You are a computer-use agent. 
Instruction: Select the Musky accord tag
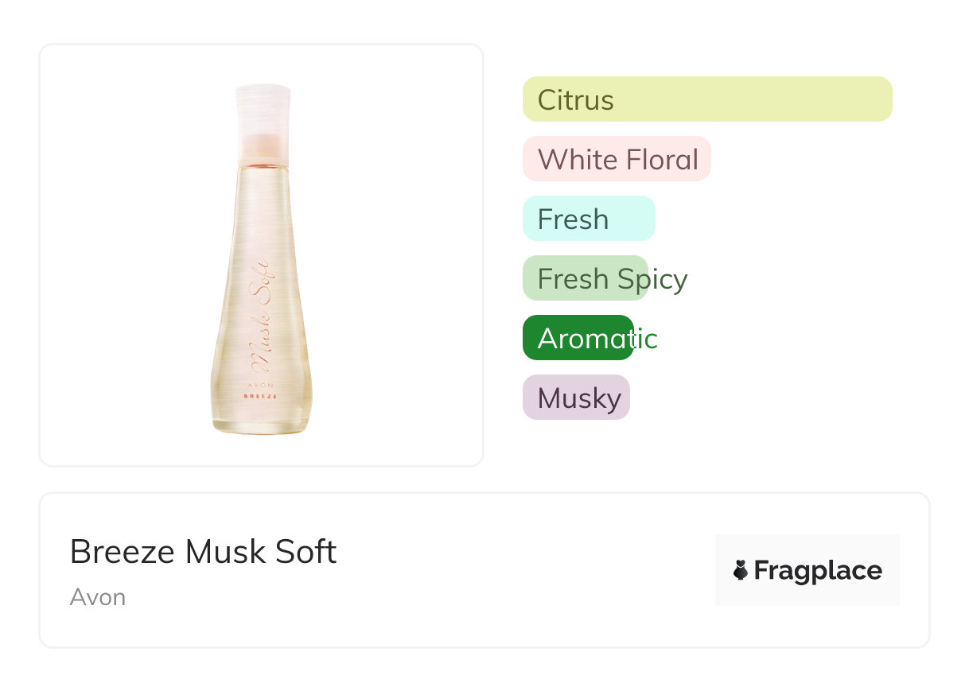[x=576, y=398]
